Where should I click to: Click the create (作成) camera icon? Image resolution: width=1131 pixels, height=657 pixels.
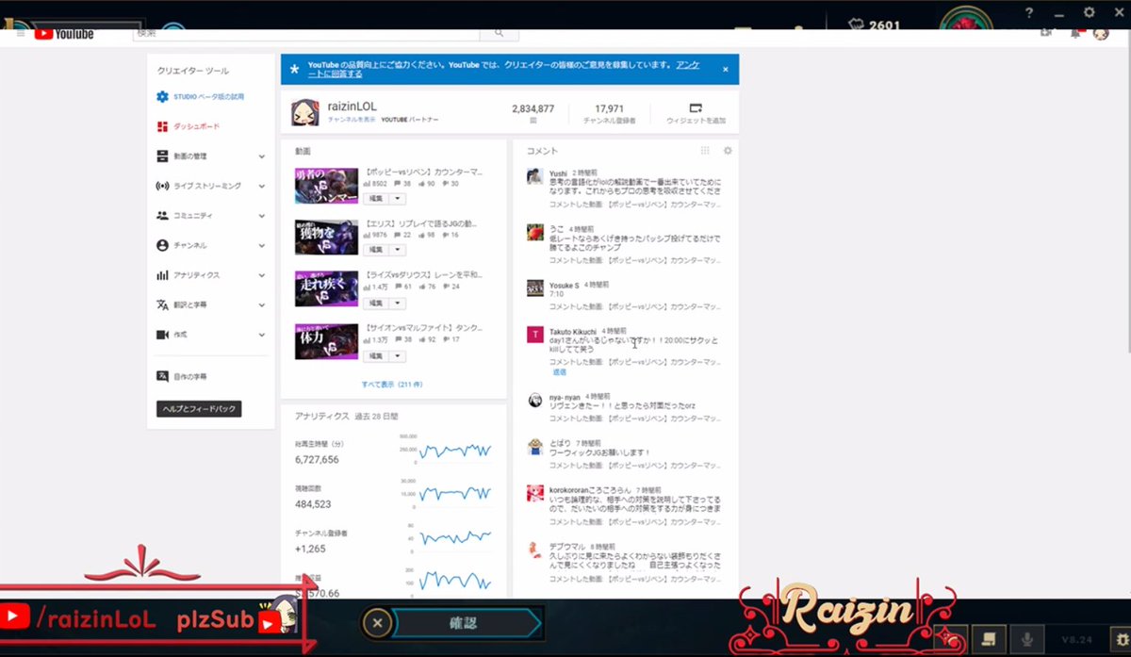pyautogui.click(x=162, y=335)
